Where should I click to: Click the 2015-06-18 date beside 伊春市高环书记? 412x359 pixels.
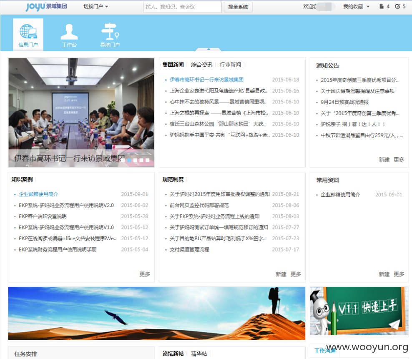click(286, 80)
